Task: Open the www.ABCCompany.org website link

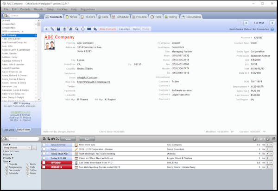Action: tap(94, 82)
